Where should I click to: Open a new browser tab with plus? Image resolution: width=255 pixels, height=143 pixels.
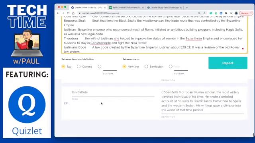[187, 8]
